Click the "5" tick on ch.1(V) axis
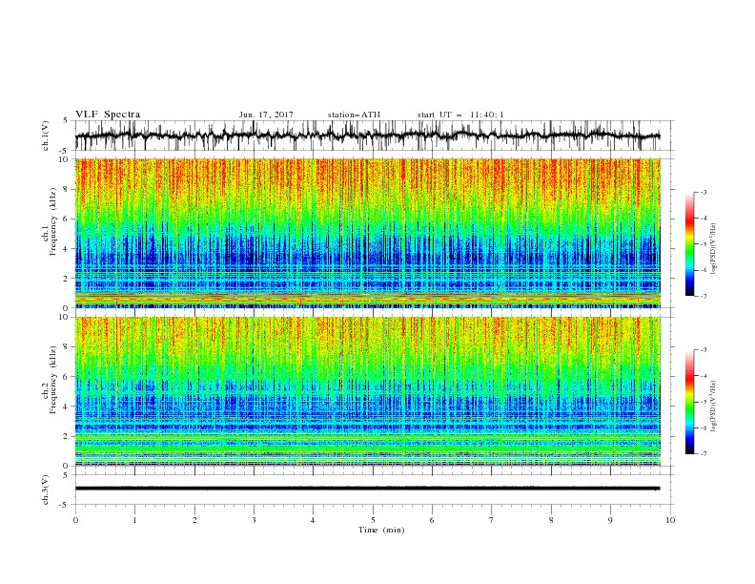The height and width of the screenshot is (584, 755). pyautogui.click(x=66, y=121)
